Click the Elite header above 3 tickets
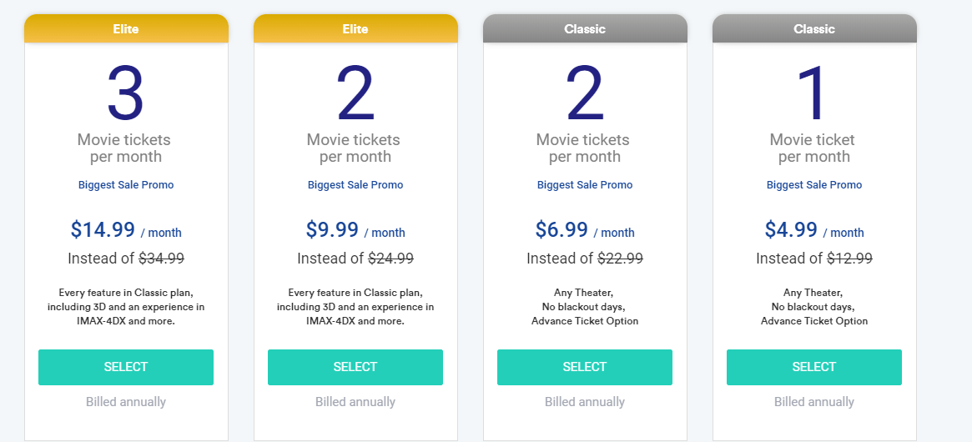This screenshot has width=972, height=442. click(126, 28)
